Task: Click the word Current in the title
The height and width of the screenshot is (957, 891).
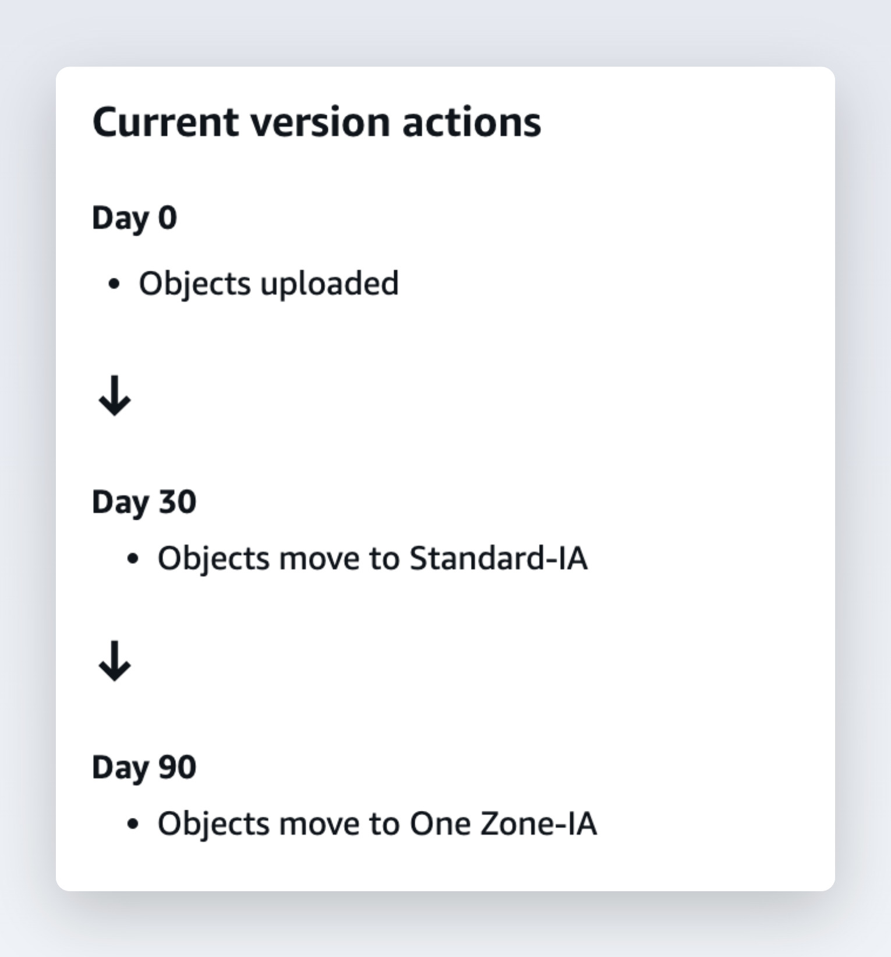Action: pos(165,123)
